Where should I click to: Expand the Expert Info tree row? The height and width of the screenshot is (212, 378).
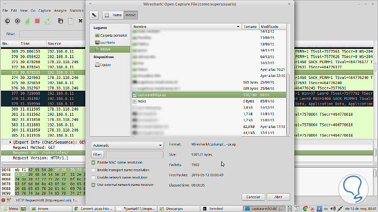click(x=10, y=142)
